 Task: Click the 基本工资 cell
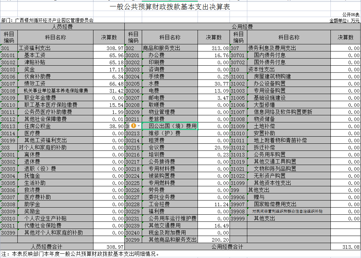click(x=55, y=55)
